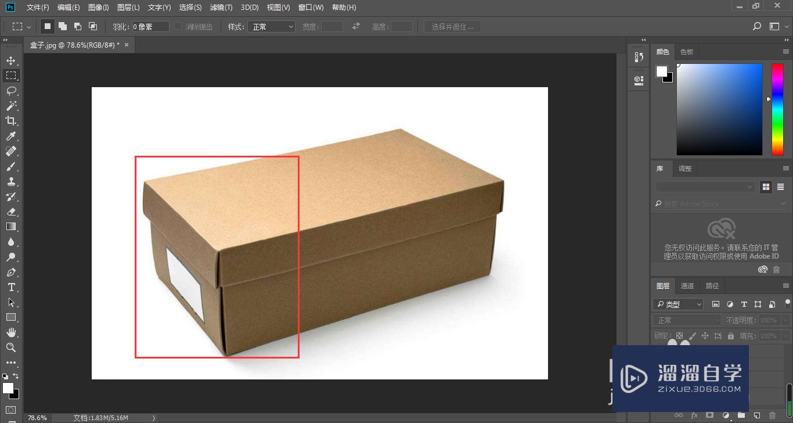
Task: Select the Horizontal Type tool
Action: coord(11,287)
